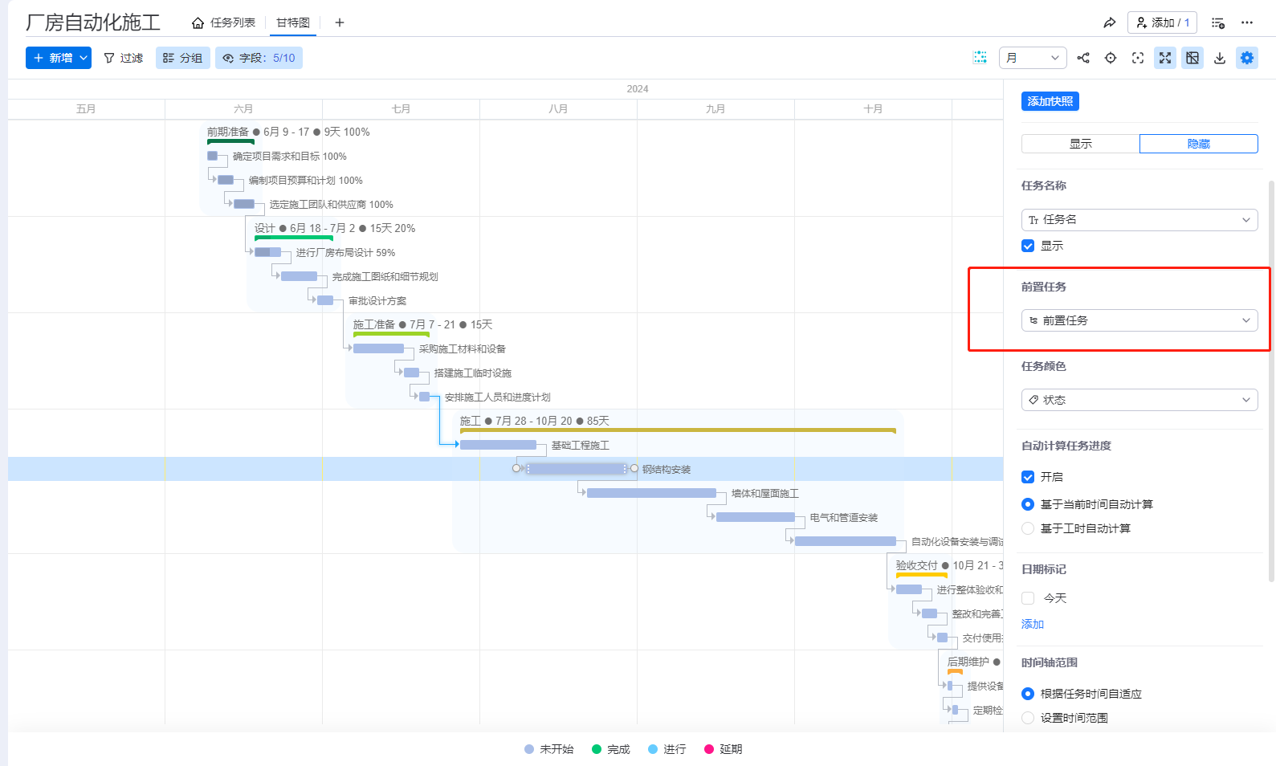Click the 完成 legend item
1276x766 pixels.
coord(610,749)
